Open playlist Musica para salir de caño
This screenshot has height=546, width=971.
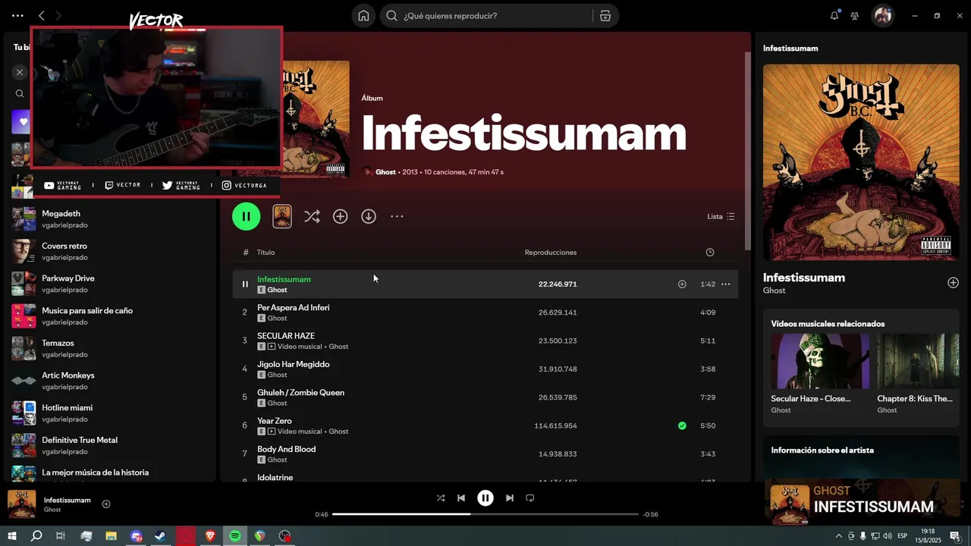[x=110, y=316]
